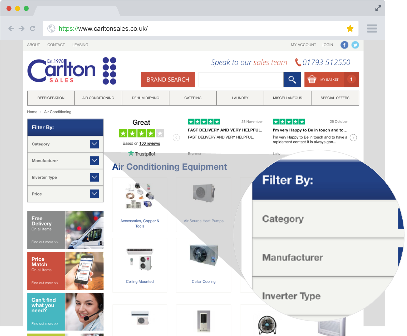
Task: Click the basket item count badge
Action: tap(351, 79)
